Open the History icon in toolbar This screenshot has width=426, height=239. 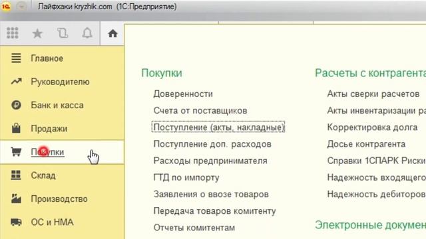coord(63,33)
